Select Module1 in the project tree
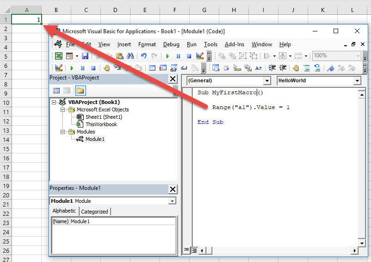Viewport: 371px width, 262px height. (x=95, y=139)
